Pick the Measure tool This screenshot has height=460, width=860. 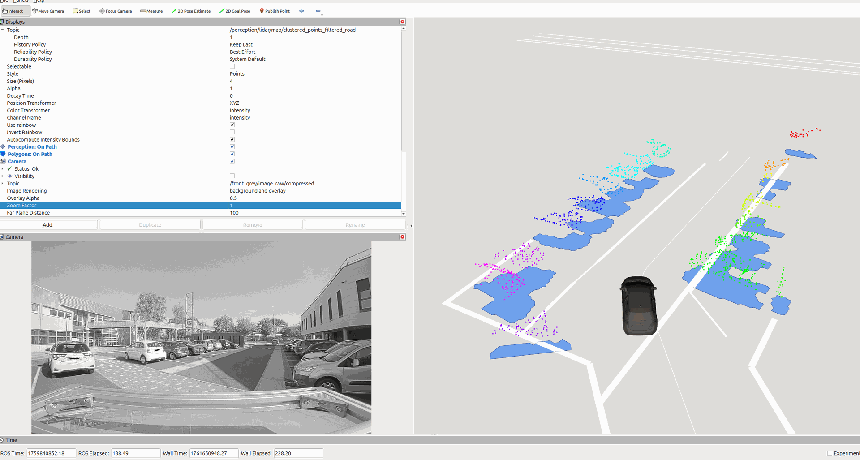151,11
